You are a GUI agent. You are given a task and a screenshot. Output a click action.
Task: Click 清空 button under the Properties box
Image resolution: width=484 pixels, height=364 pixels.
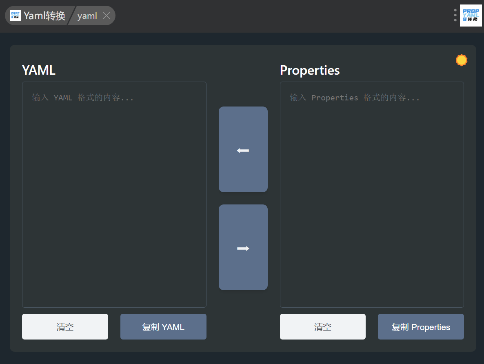pyautogui.click(x=322, y=326)
